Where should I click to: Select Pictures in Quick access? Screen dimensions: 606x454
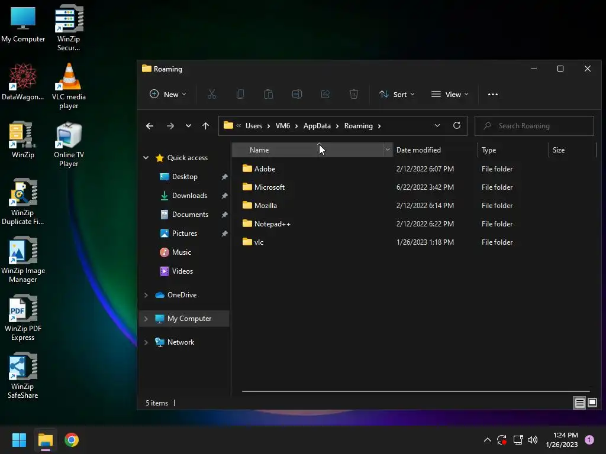click(x=185, y=233)
